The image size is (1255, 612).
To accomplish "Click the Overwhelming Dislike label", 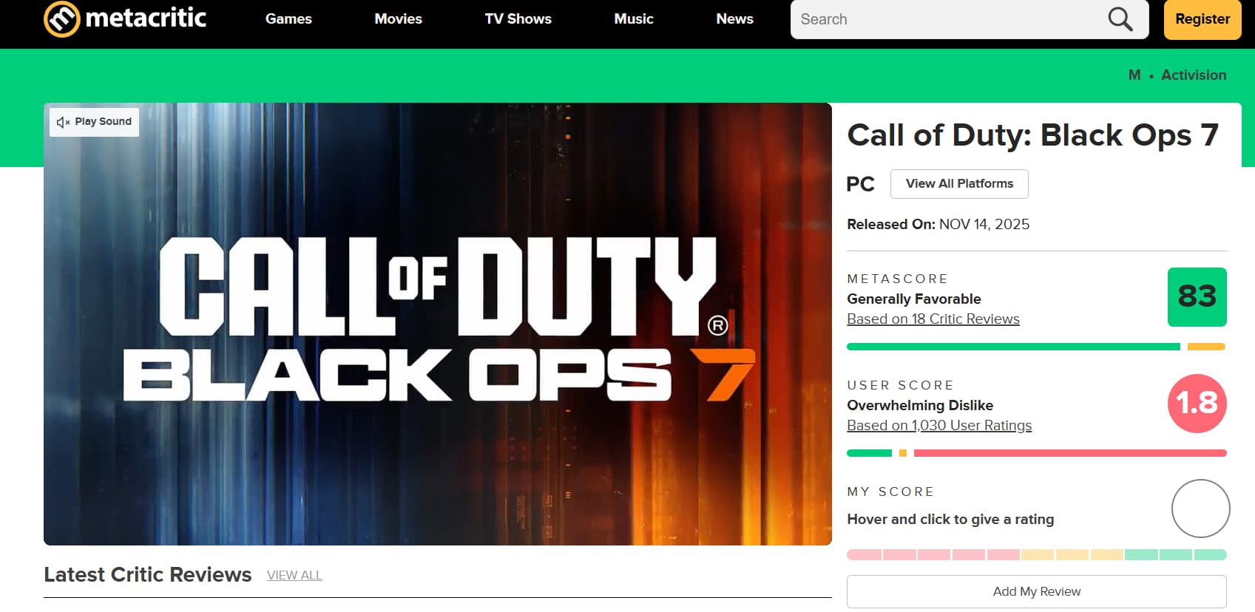I will (920, 406).
